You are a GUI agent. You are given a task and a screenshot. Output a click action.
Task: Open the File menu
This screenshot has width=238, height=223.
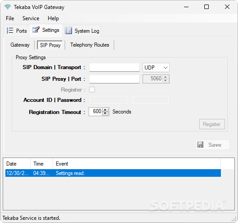[x=10, y=18]
